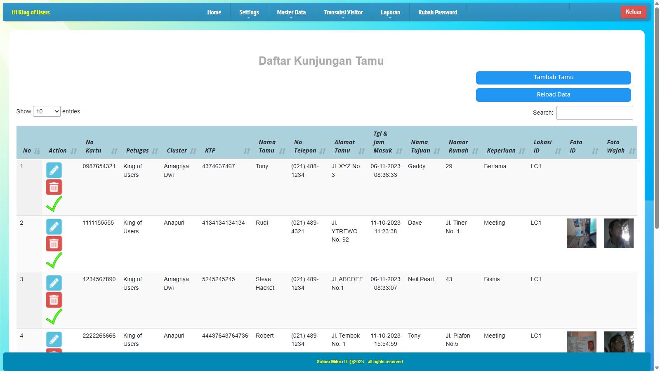Screen dimensions: 660x371
Task: Click the green checkmark for Steve Hacket
Action: (x=54, y=317)
